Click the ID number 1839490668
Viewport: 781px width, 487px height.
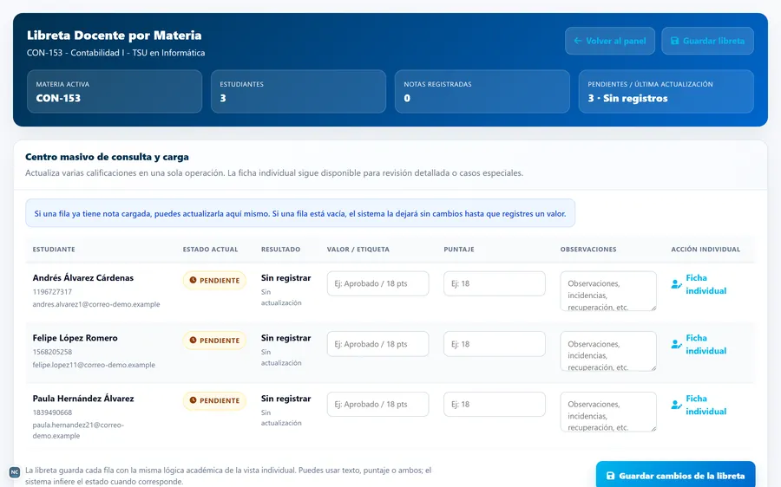point(52,412)
